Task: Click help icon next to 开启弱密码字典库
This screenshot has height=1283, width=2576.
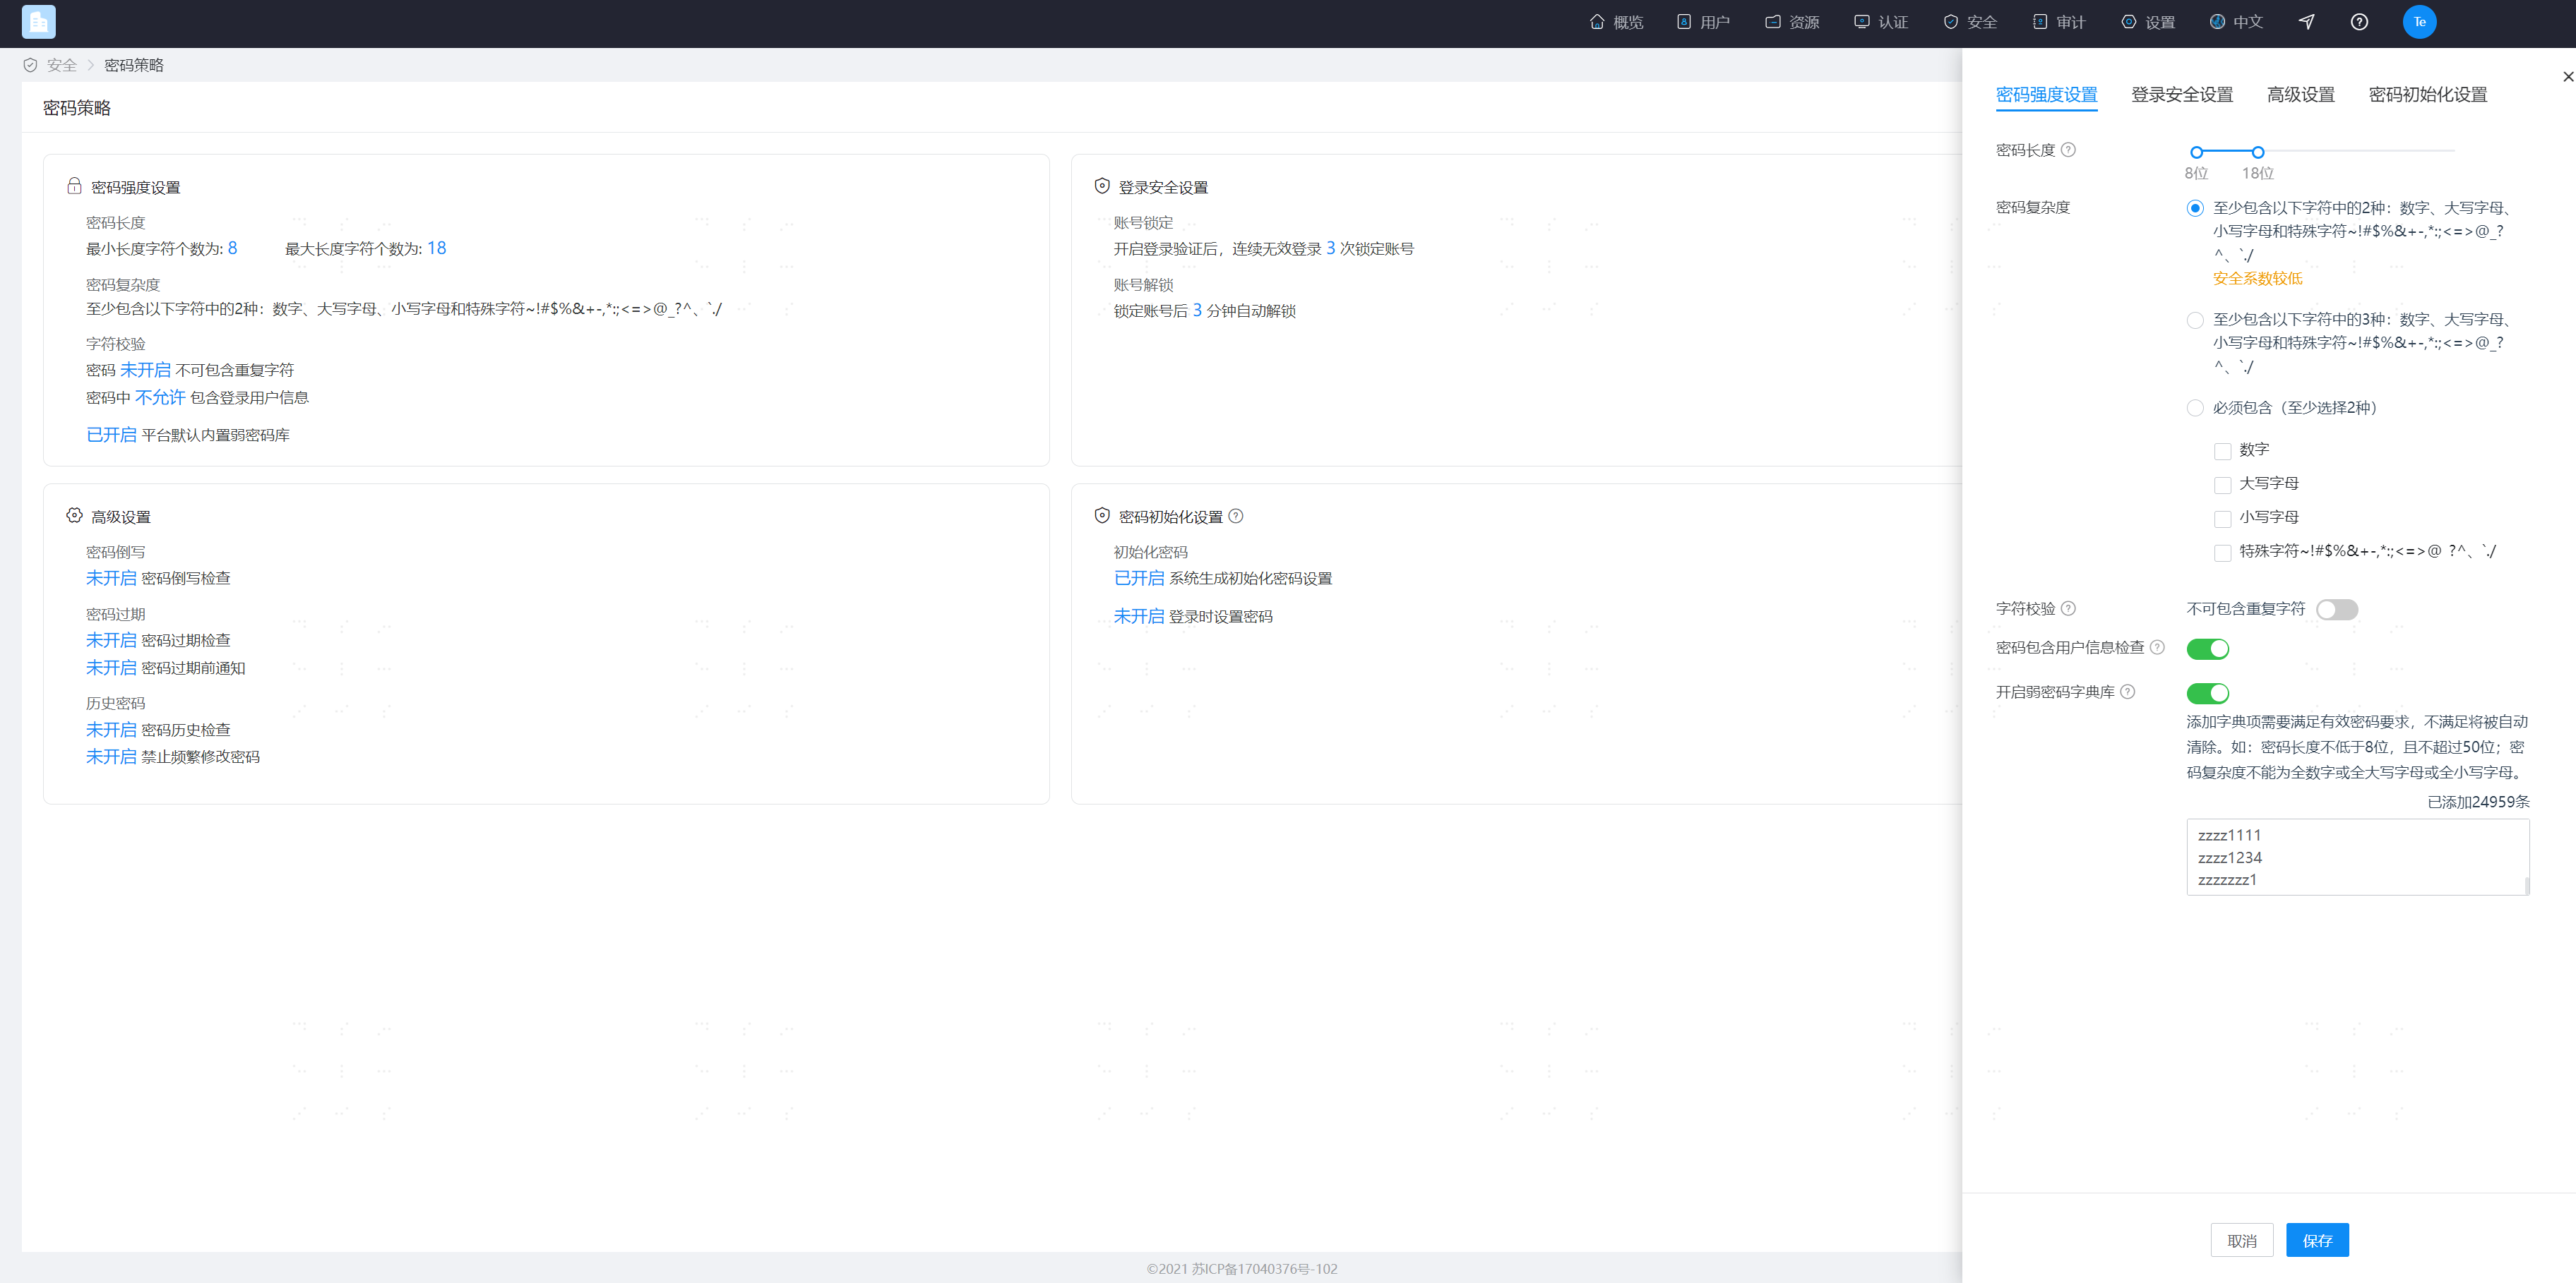Action: point(2128,692)
